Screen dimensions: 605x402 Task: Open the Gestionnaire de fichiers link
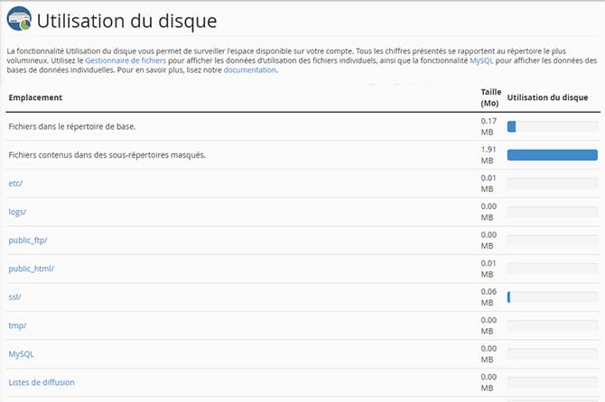126,60
